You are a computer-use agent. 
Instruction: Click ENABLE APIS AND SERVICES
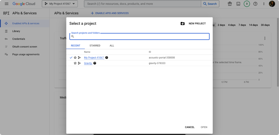click(x=110, y=13)
